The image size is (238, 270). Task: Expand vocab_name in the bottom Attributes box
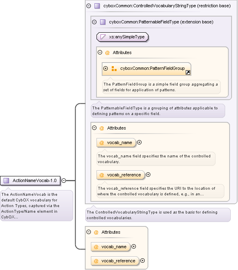pos(134,247)
